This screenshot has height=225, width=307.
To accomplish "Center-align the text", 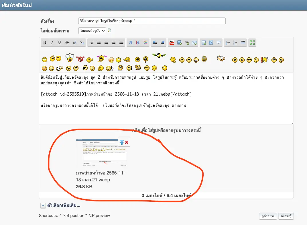I will 99,43.
